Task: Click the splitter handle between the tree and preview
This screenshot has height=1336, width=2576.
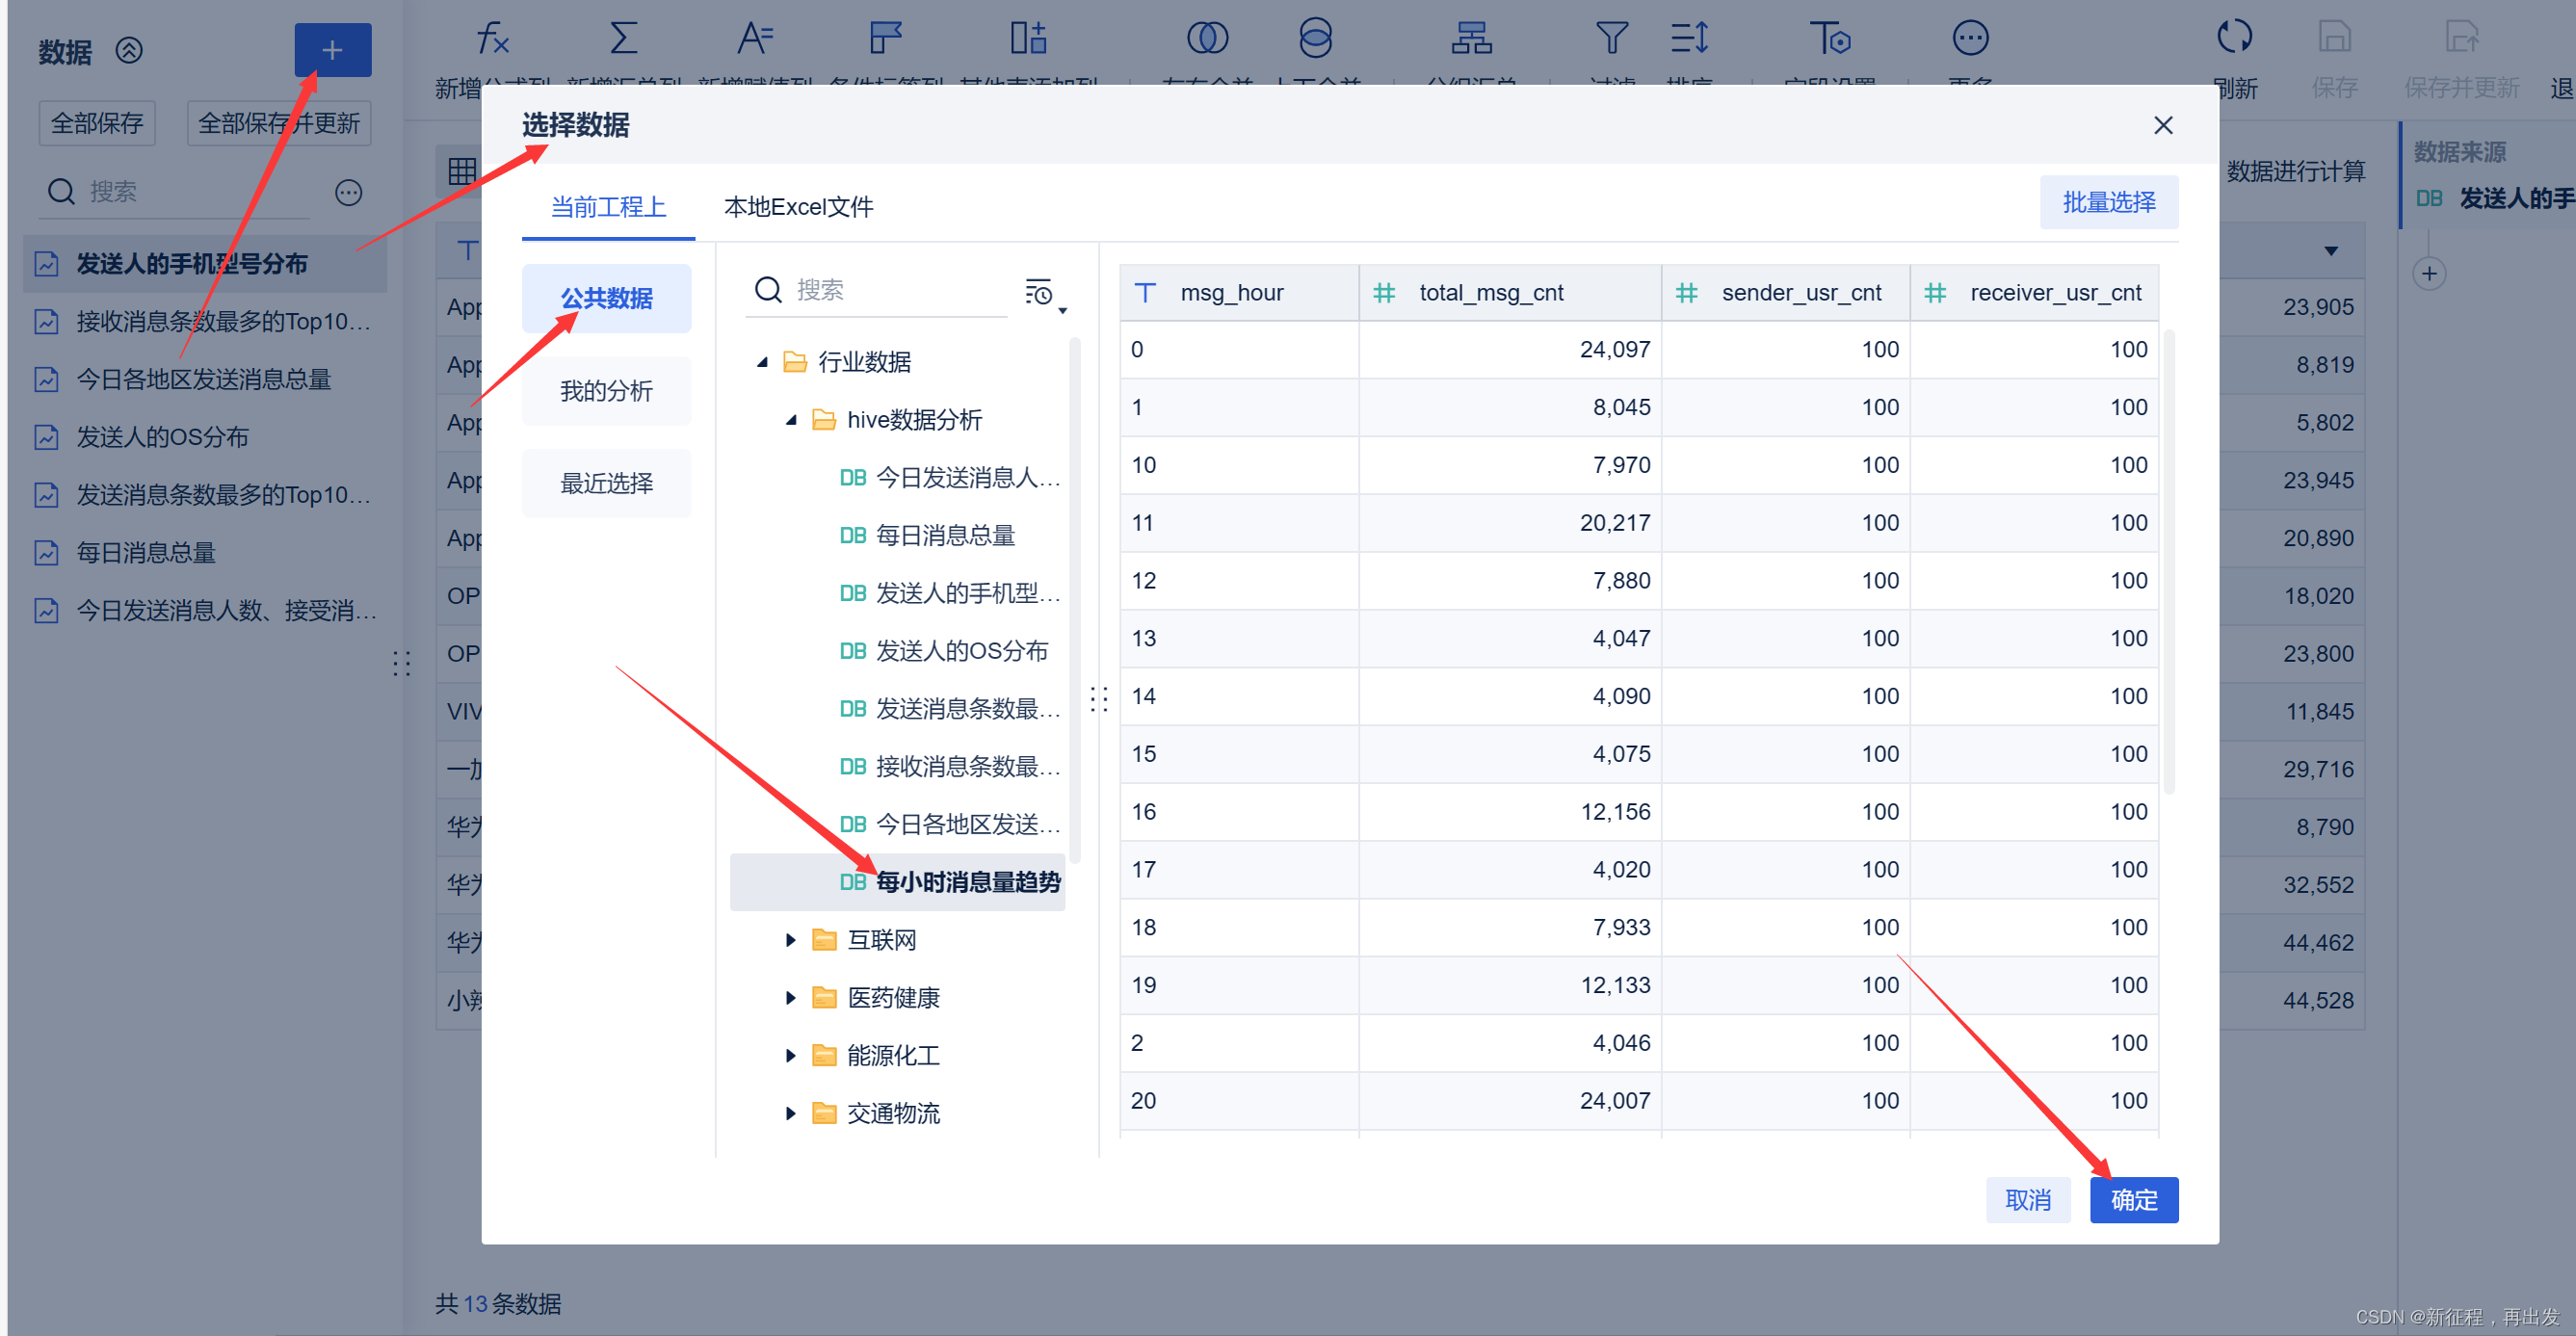Action: click(1099, 699)
